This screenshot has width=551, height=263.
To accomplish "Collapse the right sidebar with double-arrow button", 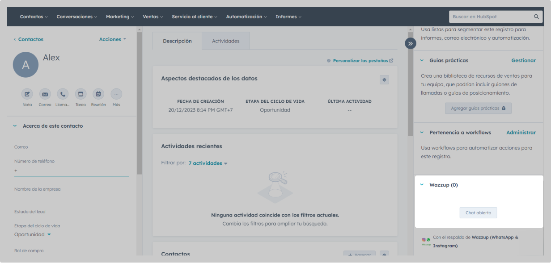I will (411, 43).
